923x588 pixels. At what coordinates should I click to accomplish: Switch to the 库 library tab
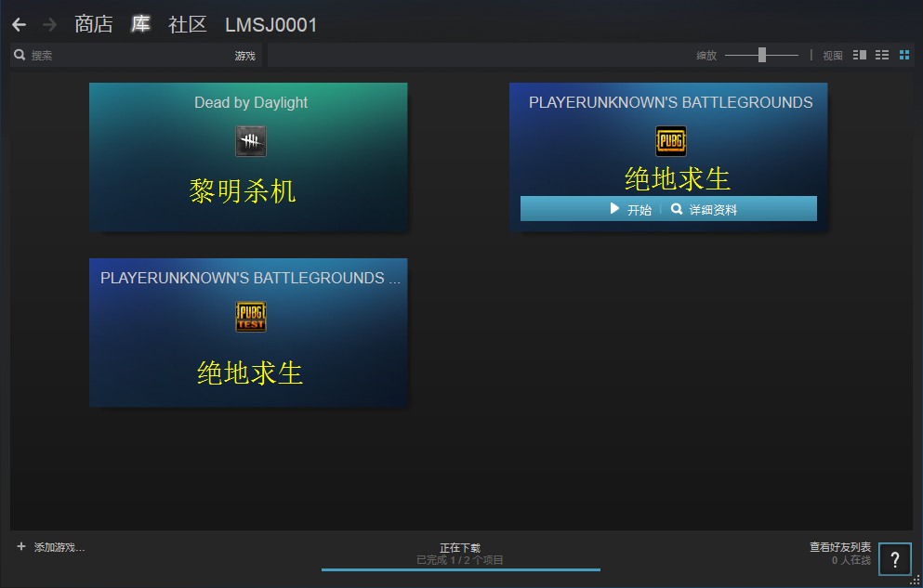tap(140, 25)
